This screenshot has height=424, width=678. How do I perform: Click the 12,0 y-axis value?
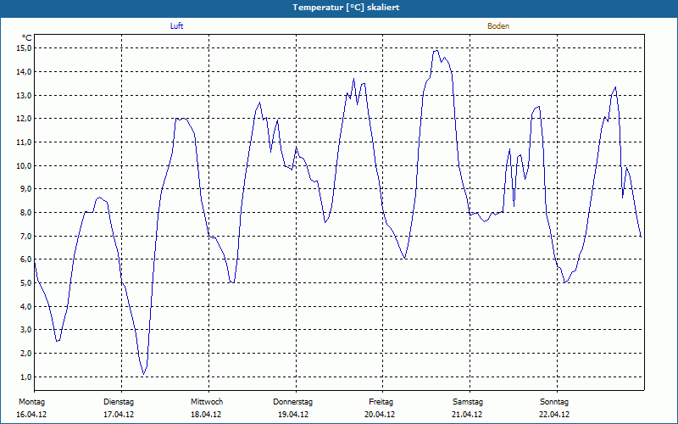[25, 119]
